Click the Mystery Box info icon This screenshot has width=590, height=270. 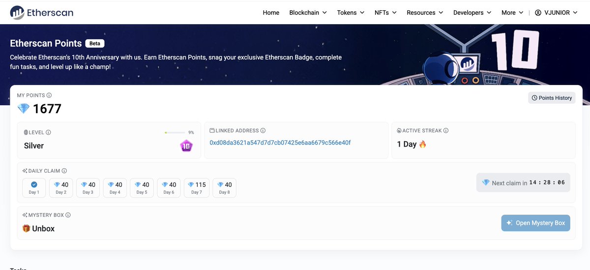(x=68, y=215)
